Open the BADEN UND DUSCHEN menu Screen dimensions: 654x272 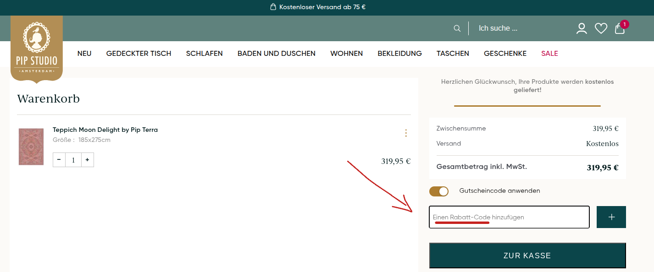[276, 53]
